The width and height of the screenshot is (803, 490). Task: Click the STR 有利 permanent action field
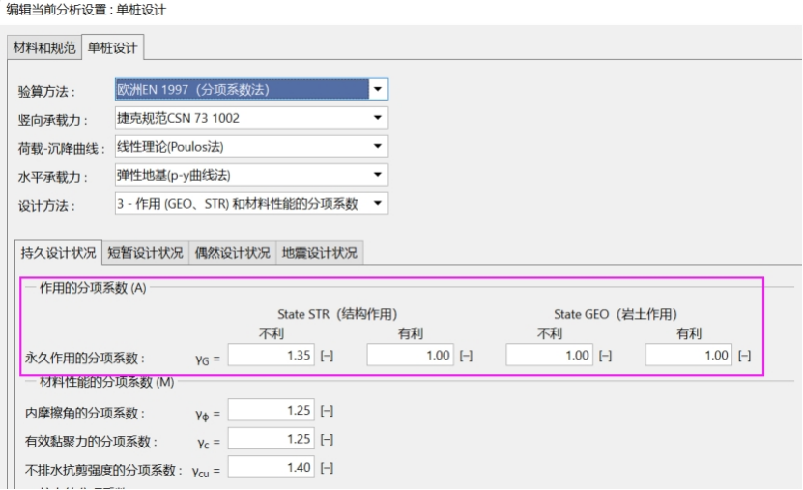coord(411,356)
